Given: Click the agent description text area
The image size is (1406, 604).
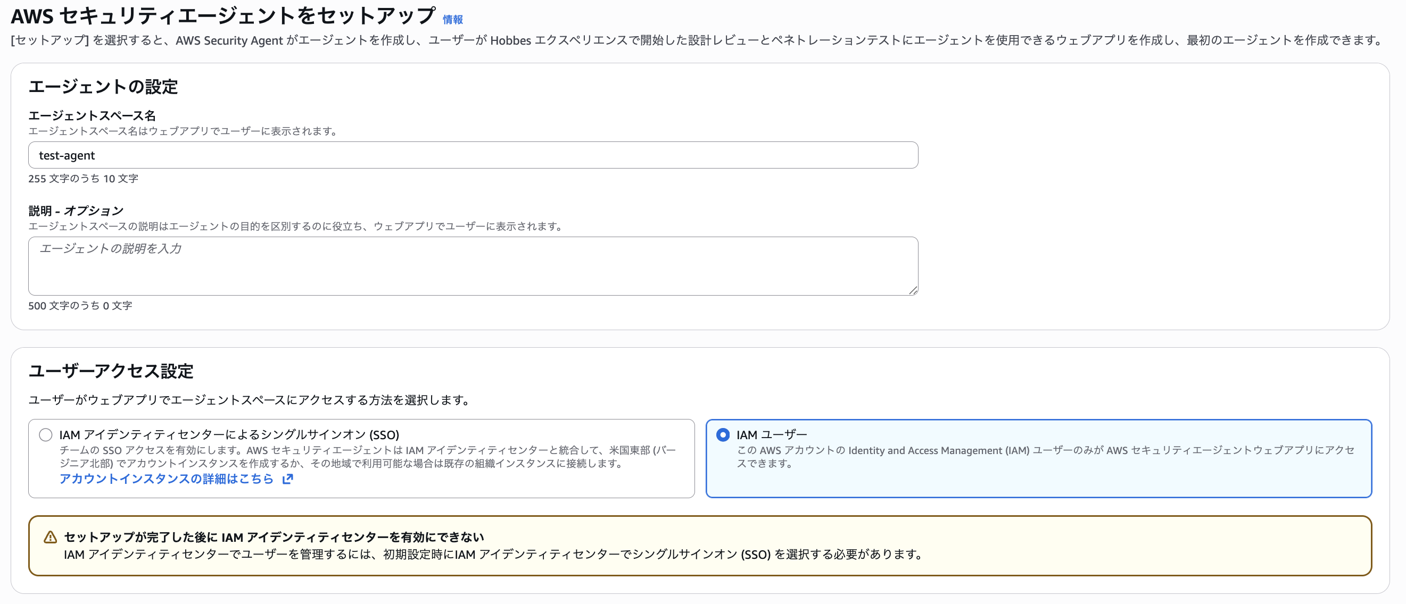Looking at the screenshot, I should [473, 265].
